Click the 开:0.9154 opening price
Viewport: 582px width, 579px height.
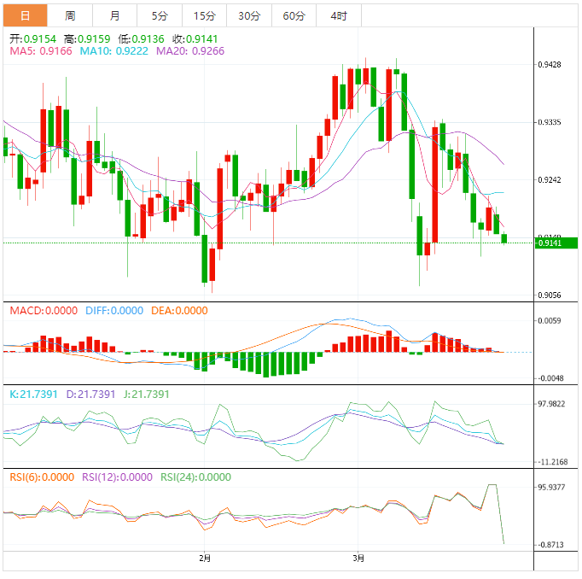32,39
